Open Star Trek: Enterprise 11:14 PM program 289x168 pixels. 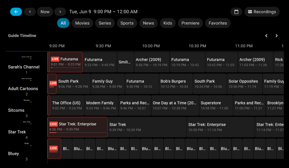(270, 127)
